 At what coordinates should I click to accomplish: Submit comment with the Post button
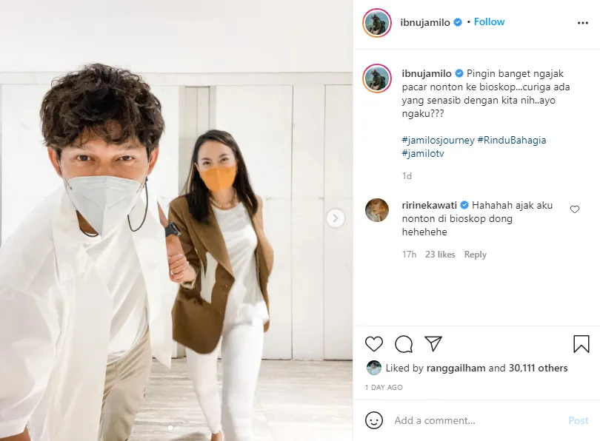pos(579,420)
